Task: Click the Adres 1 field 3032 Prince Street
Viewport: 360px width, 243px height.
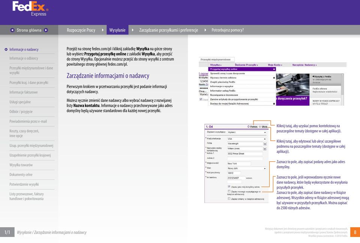Action: click(245, 154)
